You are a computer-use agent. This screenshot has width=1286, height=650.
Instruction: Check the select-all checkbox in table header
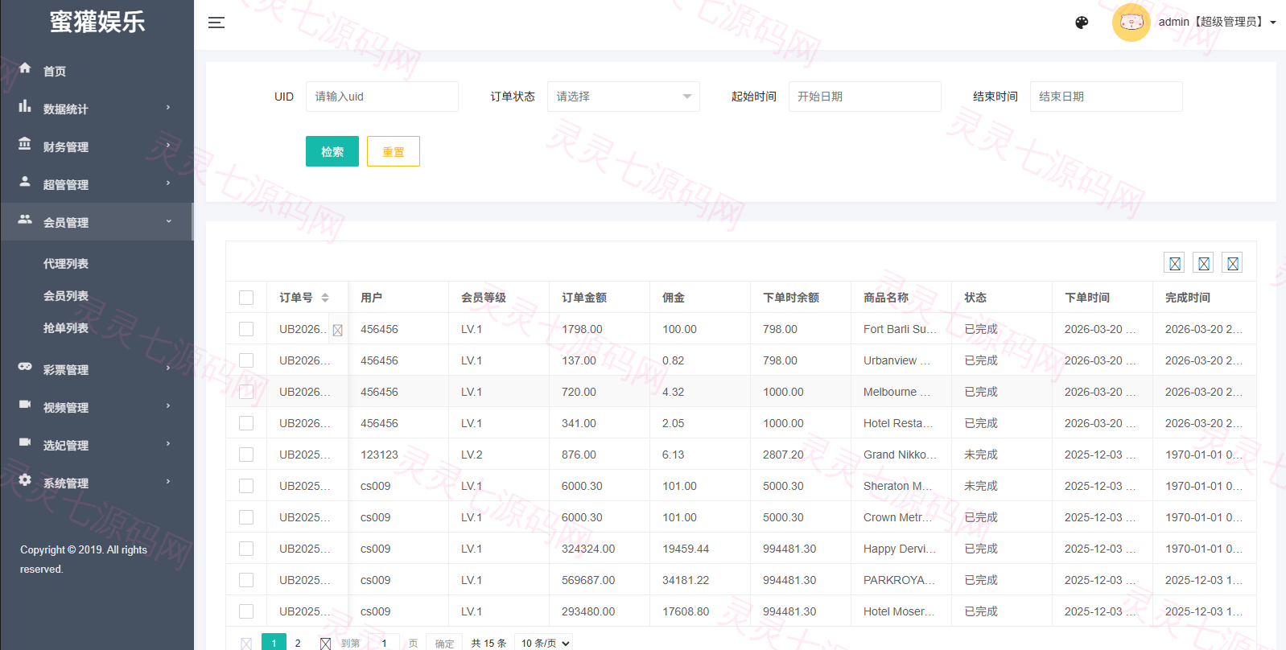coord(246,298)
